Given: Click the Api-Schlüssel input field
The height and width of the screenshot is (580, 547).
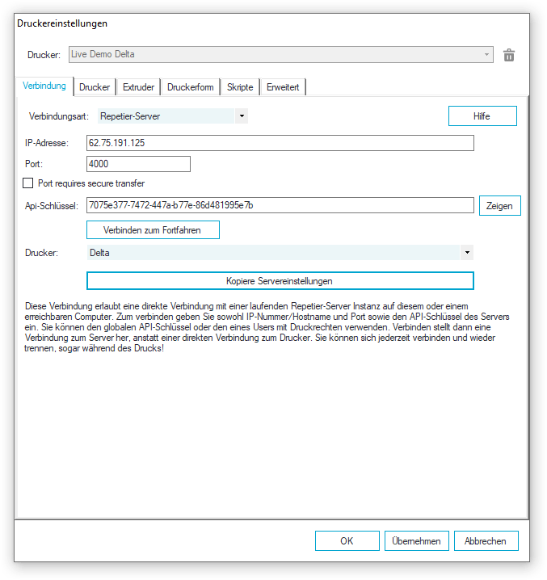Looking at the screenshot, I should 280,205.
